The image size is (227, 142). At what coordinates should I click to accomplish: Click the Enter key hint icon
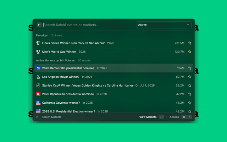click(161, 117)
